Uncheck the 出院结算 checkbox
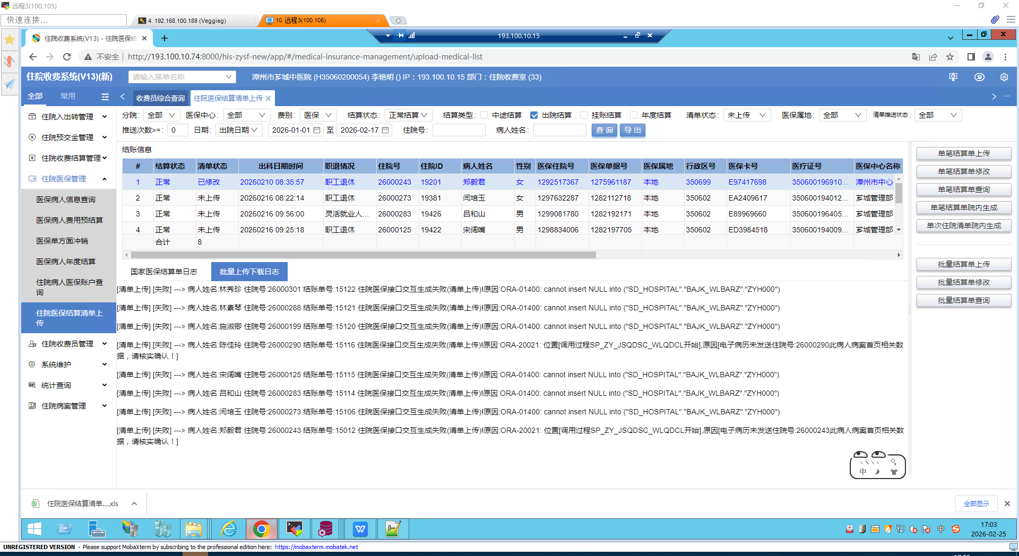This screenshot has width=1019, height=556. coord(534,115)
